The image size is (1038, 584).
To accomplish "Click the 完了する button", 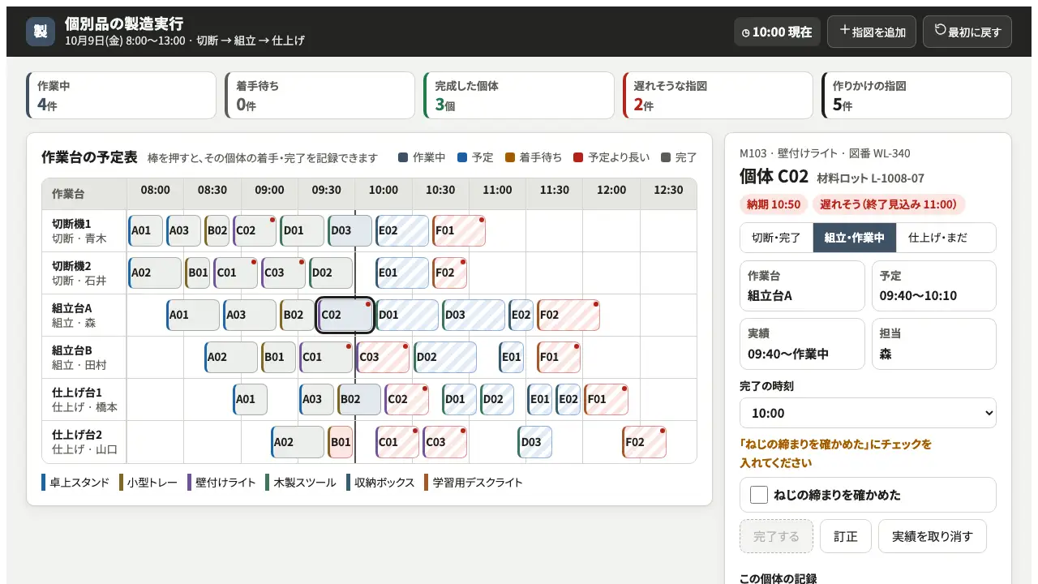I will [776, 536].
